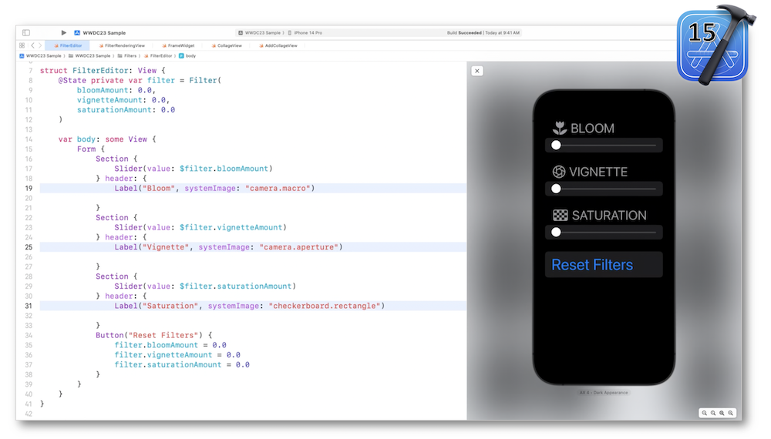Click the Bloom slider in the preview
The width and height of the screenshot is (771, 439).
point(604,146)
